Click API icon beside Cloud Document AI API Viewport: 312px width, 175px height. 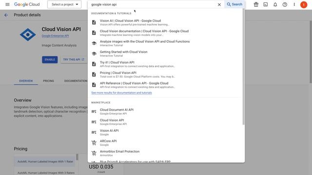click(x=94, y=111)
